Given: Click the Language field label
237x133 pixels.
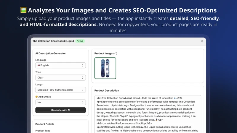Looking at the screenshot, I should tap(41, 60).
